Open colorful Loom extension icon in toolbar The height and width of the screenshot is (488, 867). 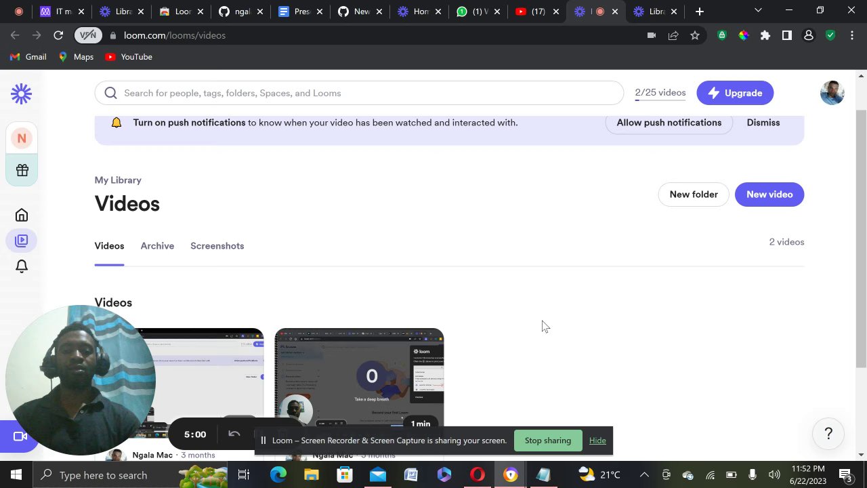tap(744, 35)
